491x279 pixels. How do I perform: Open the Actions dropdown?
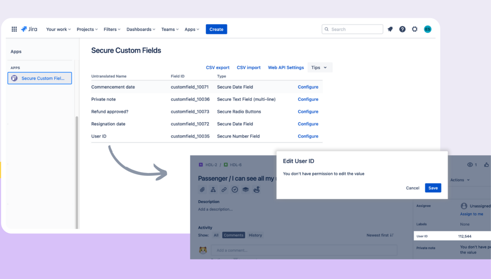point(460,180)
